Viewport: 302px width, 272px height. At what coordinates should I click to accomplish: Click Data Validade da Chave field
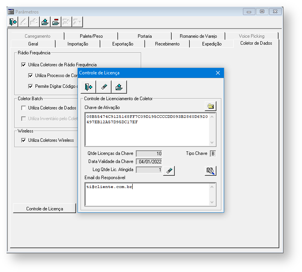[x=149, y=161]
